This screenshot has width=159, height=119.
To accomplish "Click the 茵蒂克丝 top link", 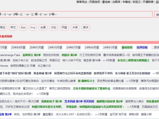I will 82,2.
